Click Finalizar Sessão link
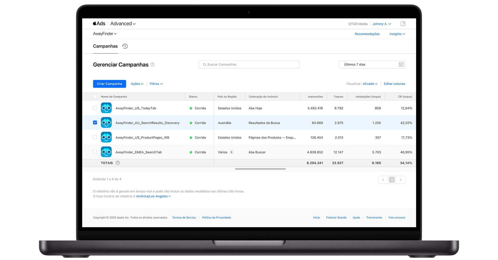This screenshot has height=260, width=498. 336,218
